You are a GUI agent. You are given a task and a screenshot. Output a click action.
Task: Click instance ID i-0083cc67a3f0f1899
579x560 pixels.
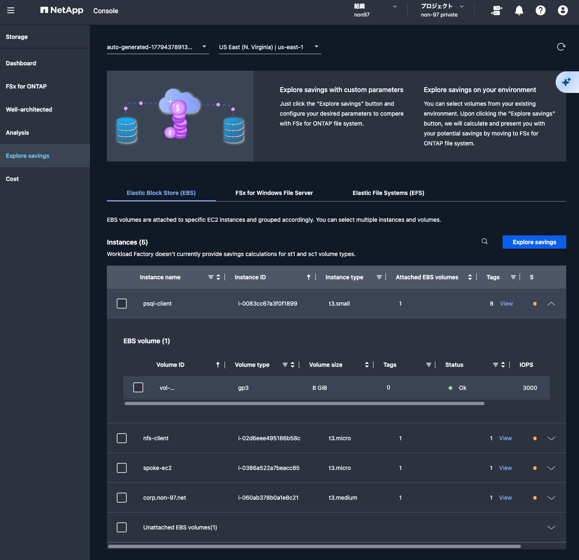267,304
